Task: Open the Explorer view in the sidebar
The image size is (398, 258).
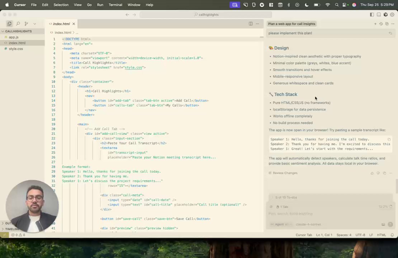Action: click(9, 24)
